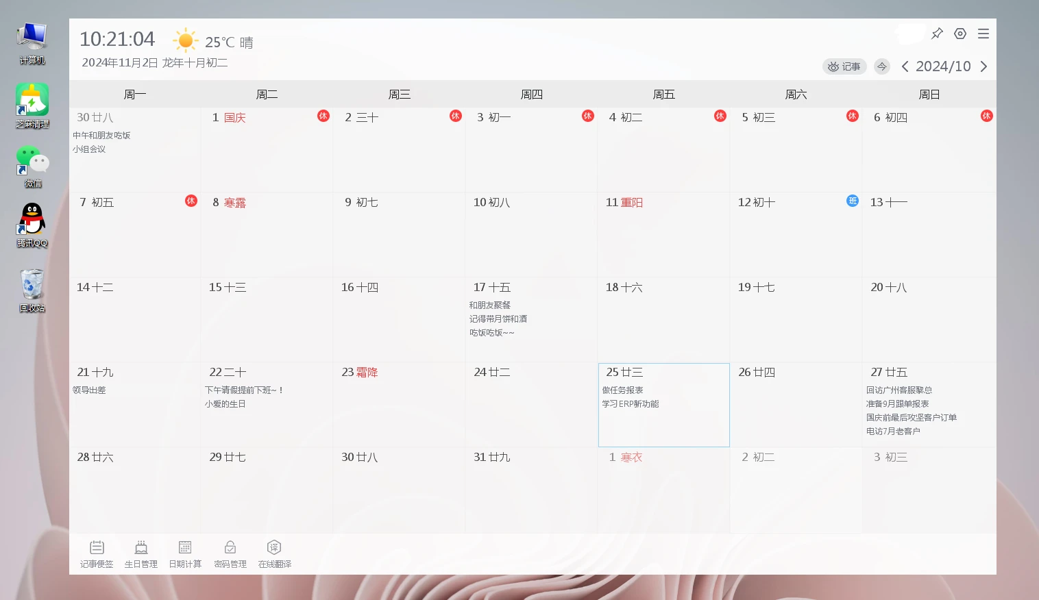
Task: Pin the calendar window to desktop
Action: point(937,34)
